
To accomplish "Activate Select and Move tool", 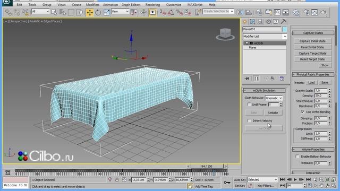I will [90, 12].
